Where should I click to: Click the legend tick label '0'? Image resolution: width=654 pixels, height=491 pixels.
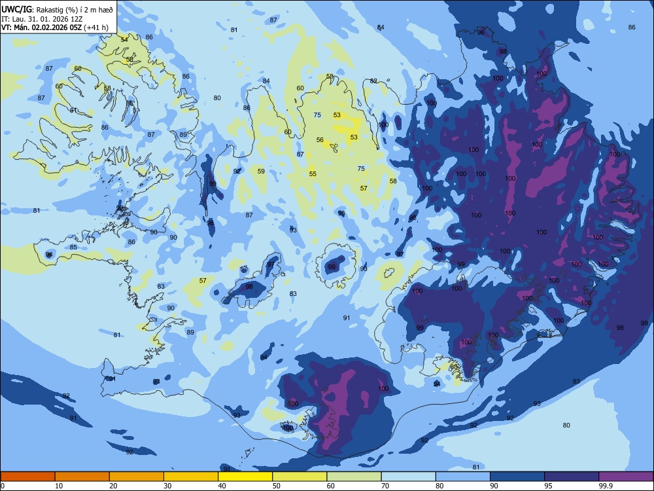point(3,486)
